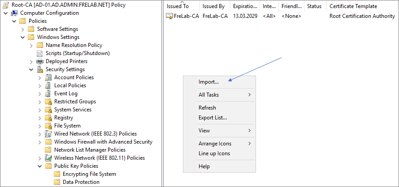
Task: Select Export List in context menu
Action: 213,118
